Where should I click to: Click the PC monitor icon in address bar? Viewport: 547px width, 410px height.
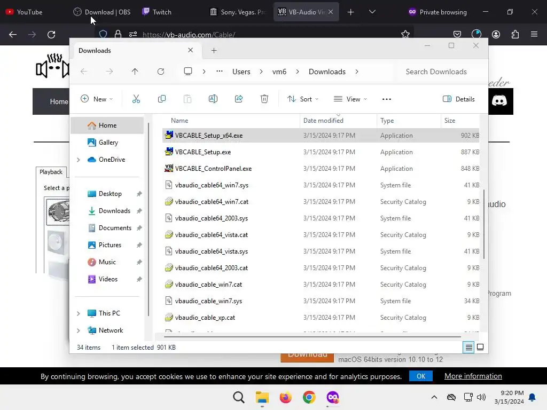[188, 72]
